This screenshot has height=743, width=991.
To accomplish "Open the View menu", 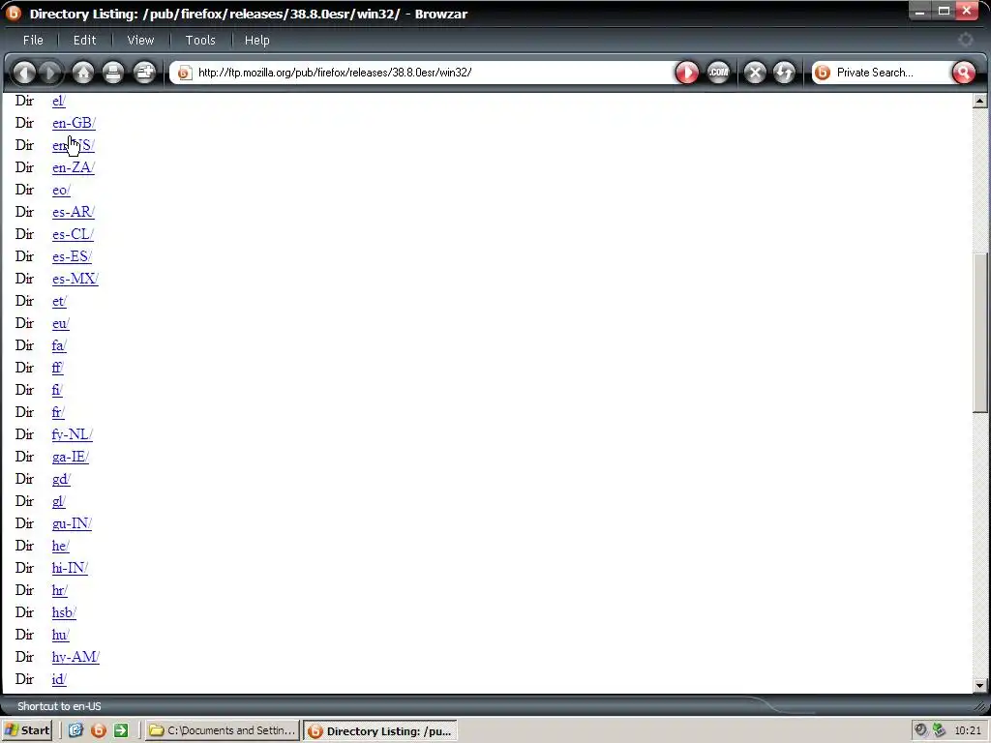I will (140, 40).
